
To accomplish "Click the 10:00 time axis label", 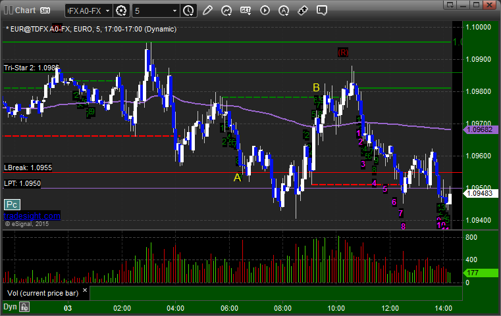I will point(336,308).
